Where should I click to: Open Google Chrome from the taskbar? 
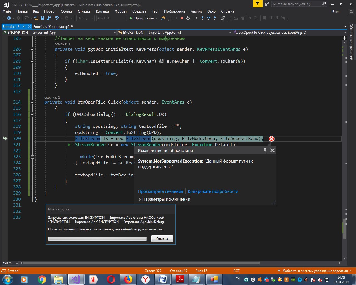coord(42,279)
